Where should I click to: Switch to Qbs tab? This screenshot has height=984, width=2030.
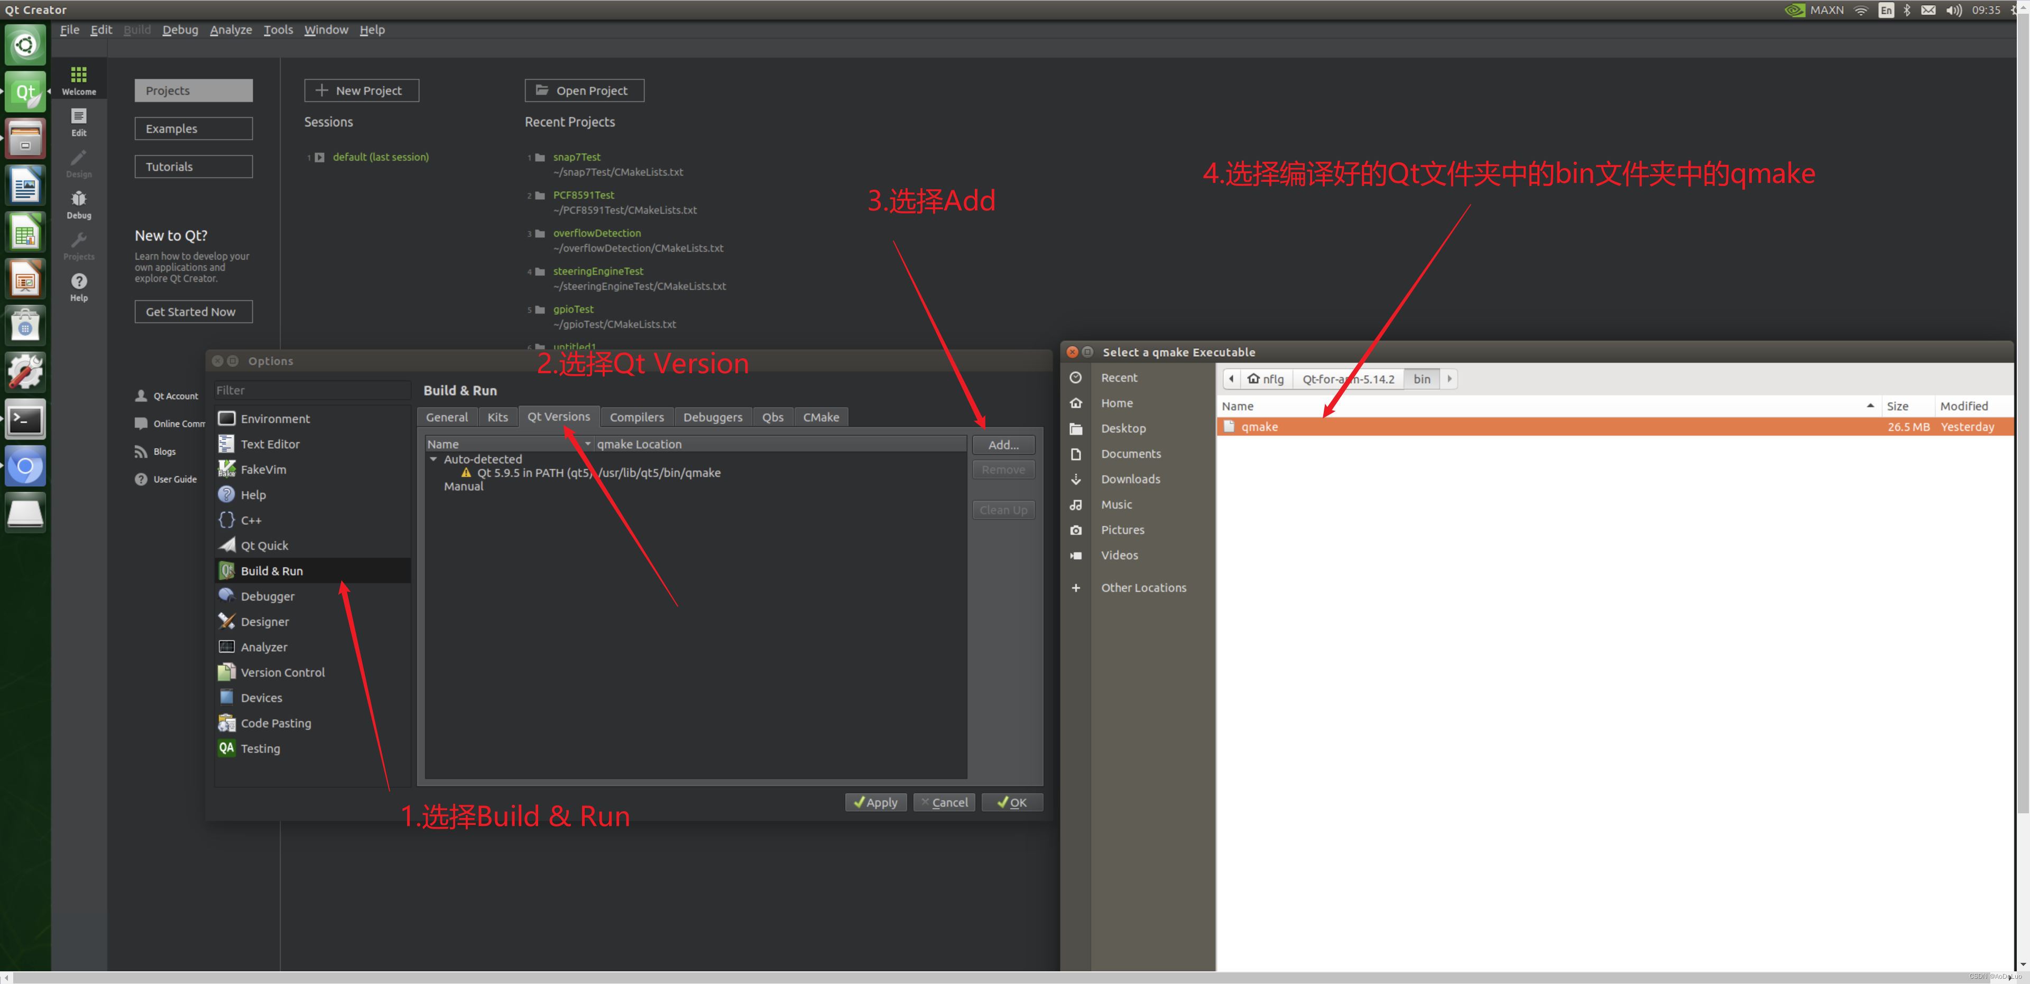[773, 417]
